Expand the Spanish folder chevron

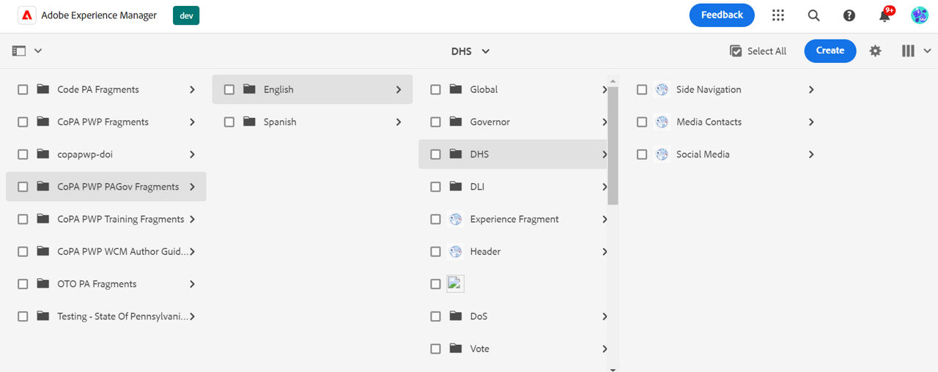pos(399,122)
